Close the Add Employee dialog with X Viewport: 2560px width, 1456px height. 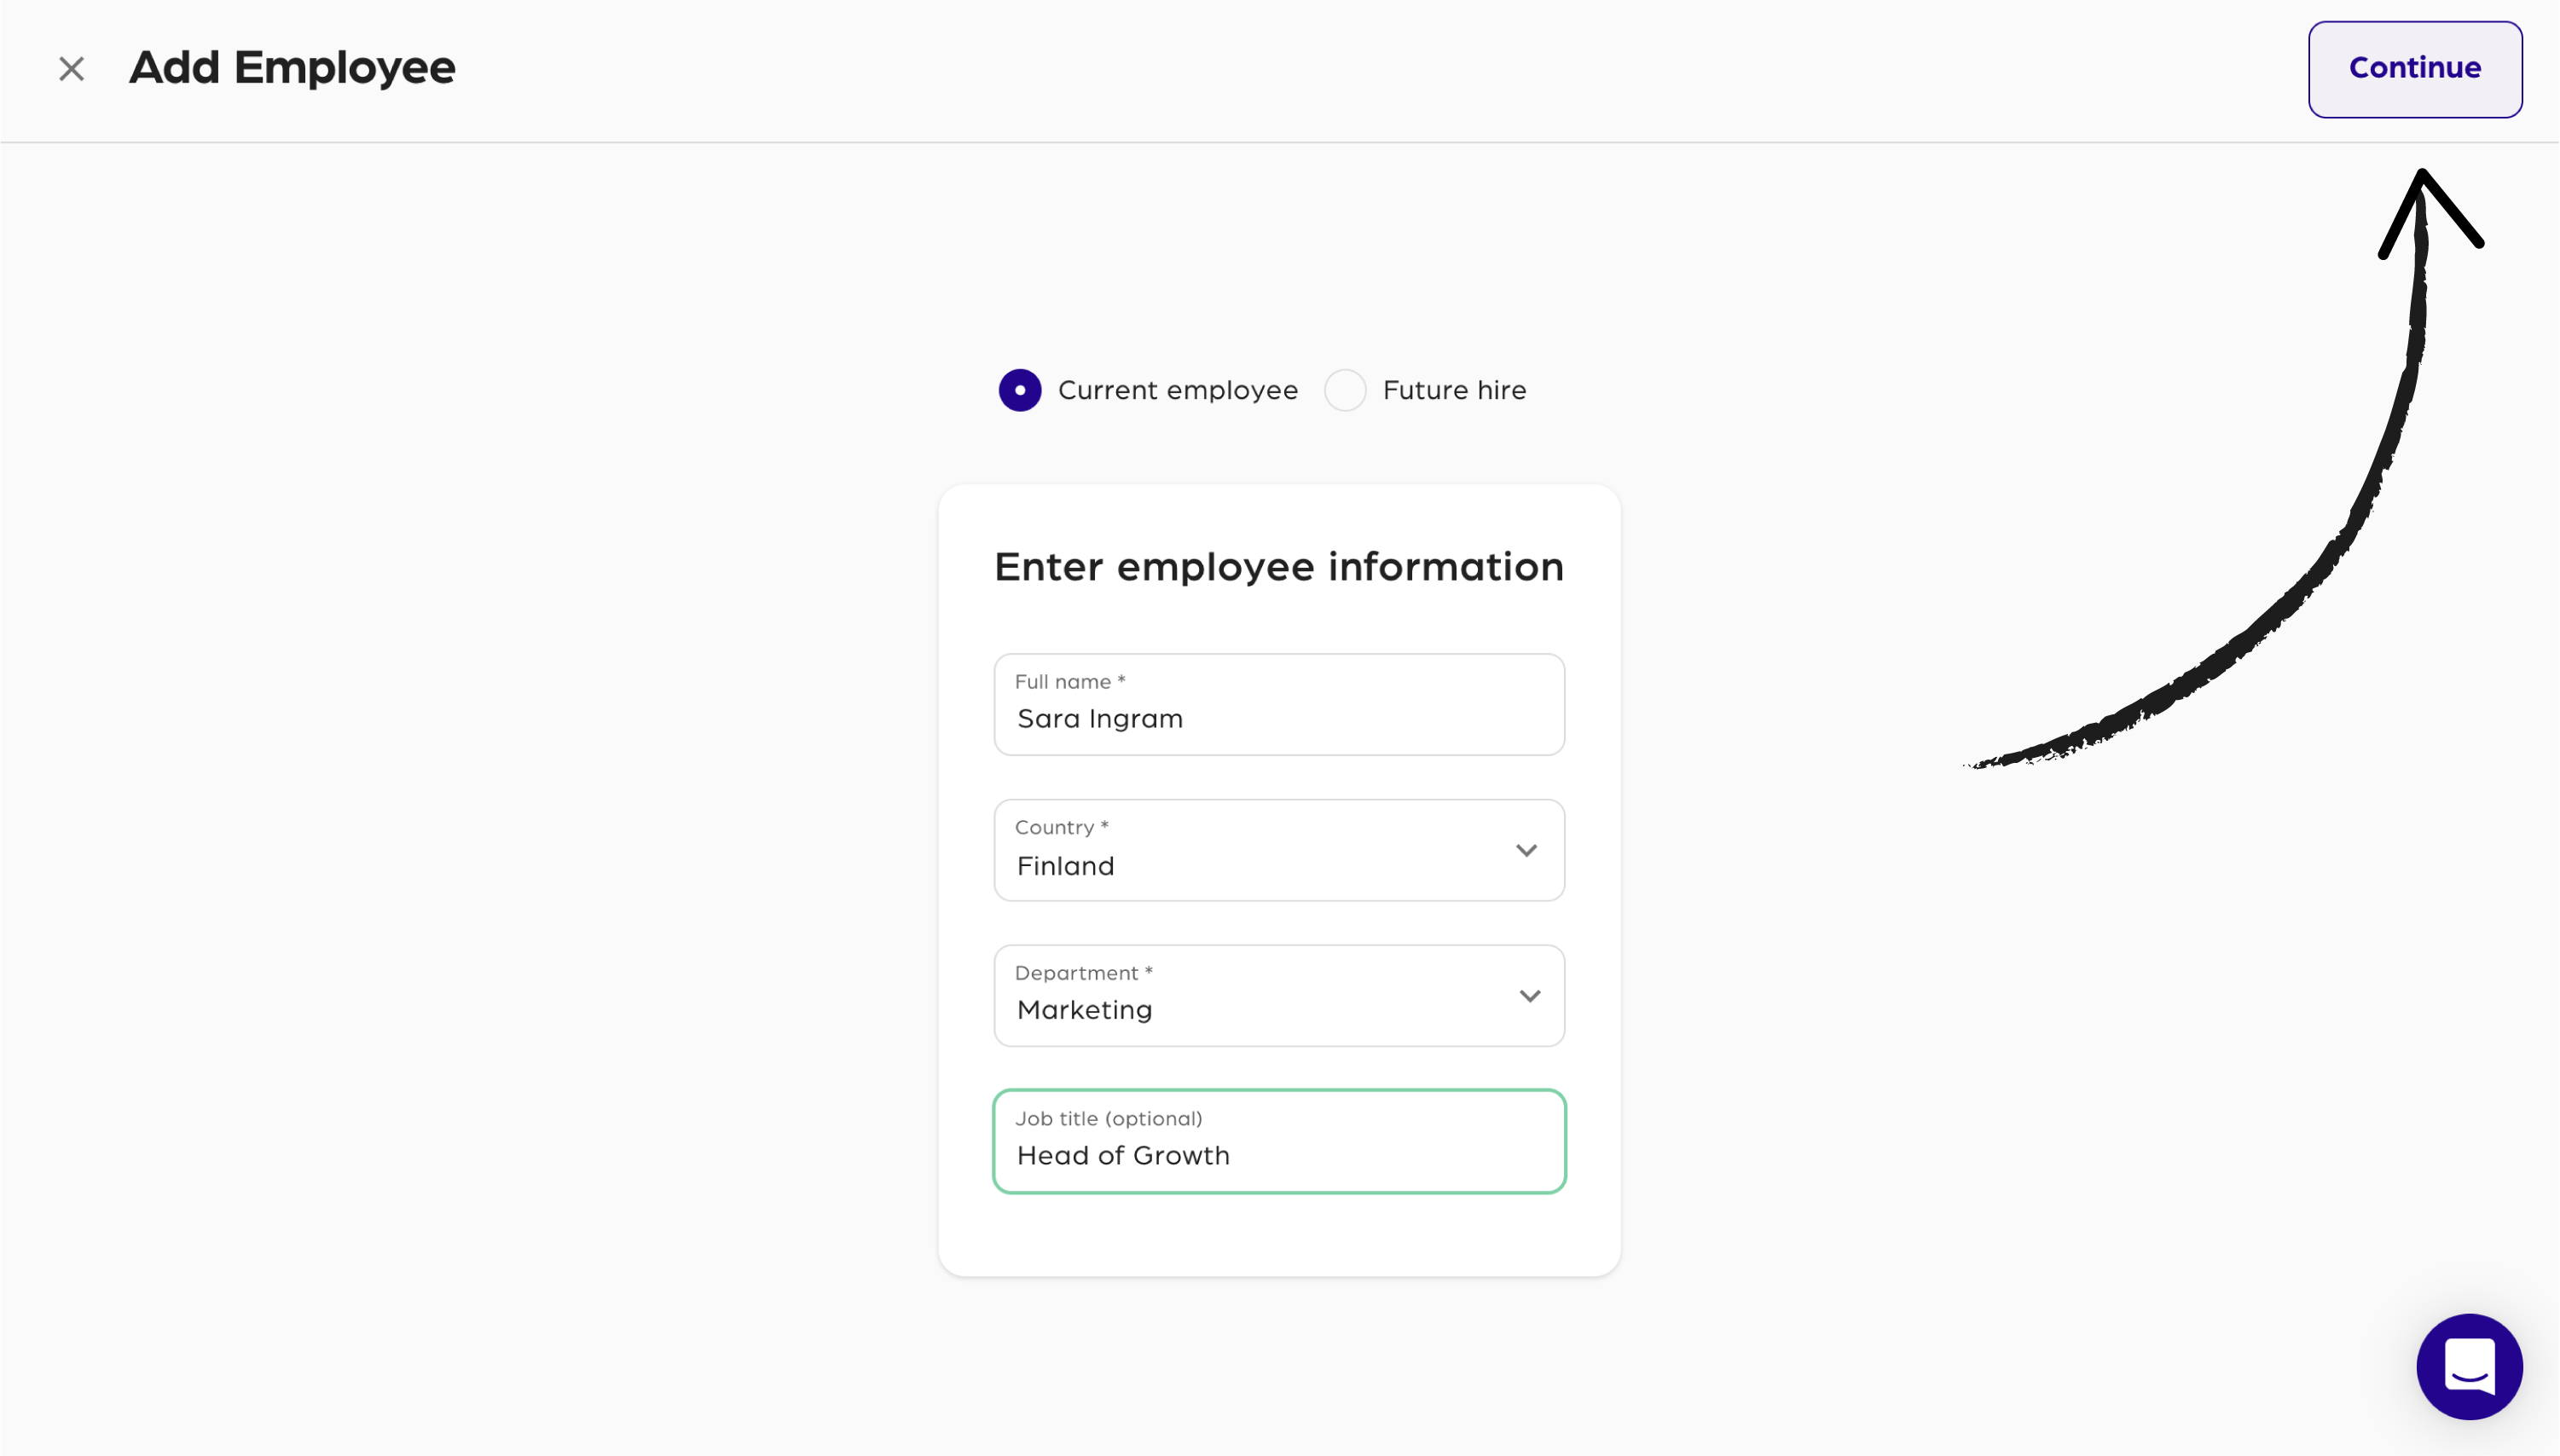tap(71, 69)
